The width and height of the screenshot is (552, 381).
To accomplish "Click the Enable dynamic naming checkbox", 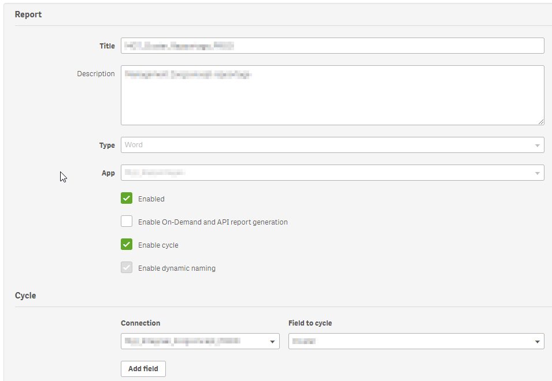I will [127, 268].
